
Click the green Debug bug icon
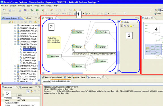pyautogui.click(x=31, y=10)
